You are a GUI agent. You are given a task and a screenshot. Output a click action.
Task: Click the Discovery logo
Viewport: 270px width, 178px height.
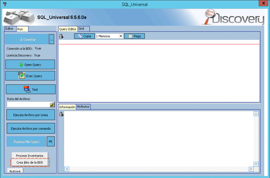click(234, 17)
